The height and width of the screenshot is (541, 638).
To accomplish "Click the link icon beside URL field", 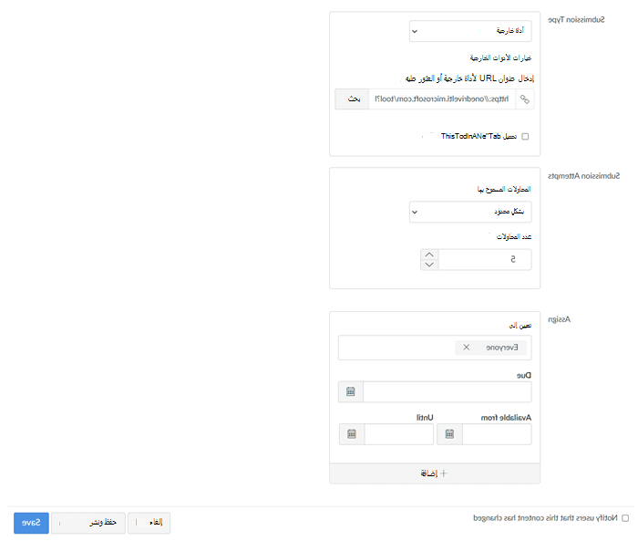I will click(525, 99).
